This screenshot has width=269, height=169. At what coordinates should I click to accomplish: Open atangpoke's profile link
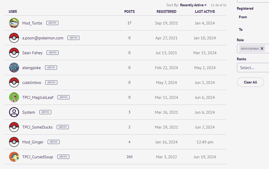[32, 68]
